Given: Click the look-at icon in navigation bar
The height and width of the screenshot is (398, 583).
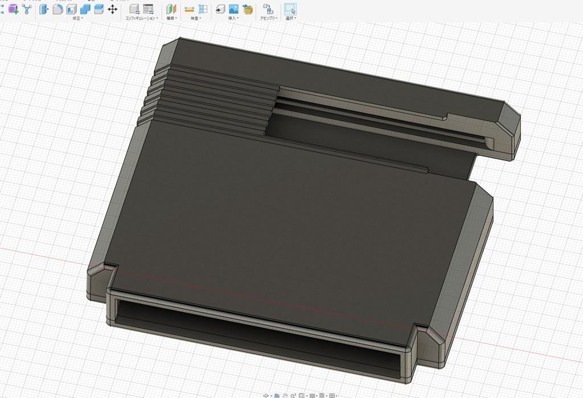Looking at the screenshot, I should pyautogui.click(x=277, y=395).
